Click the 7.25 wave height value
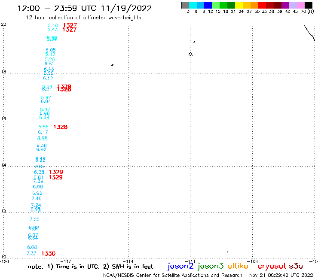The height and width of the screenshot is (279, 318). [x=34, y=219]
